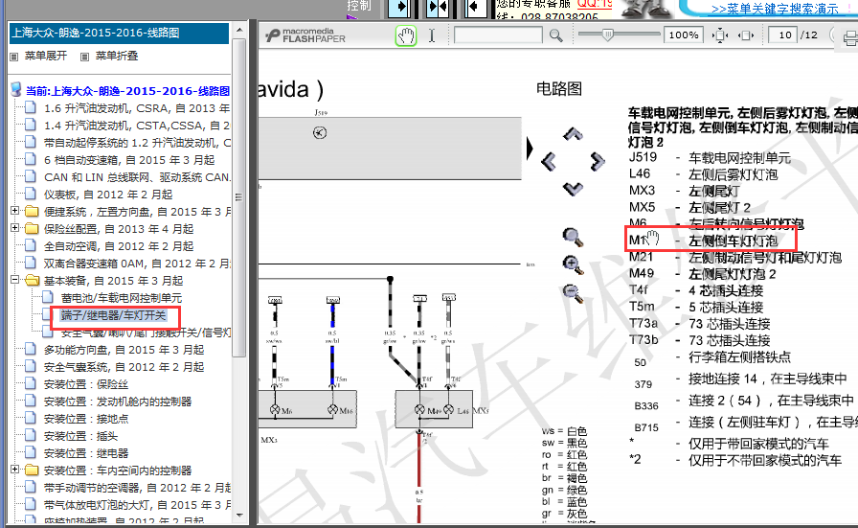Select 端子/继电器/车灯开关 item
Viewport: 858px width, 528px height.
click(x=113, y=315)
